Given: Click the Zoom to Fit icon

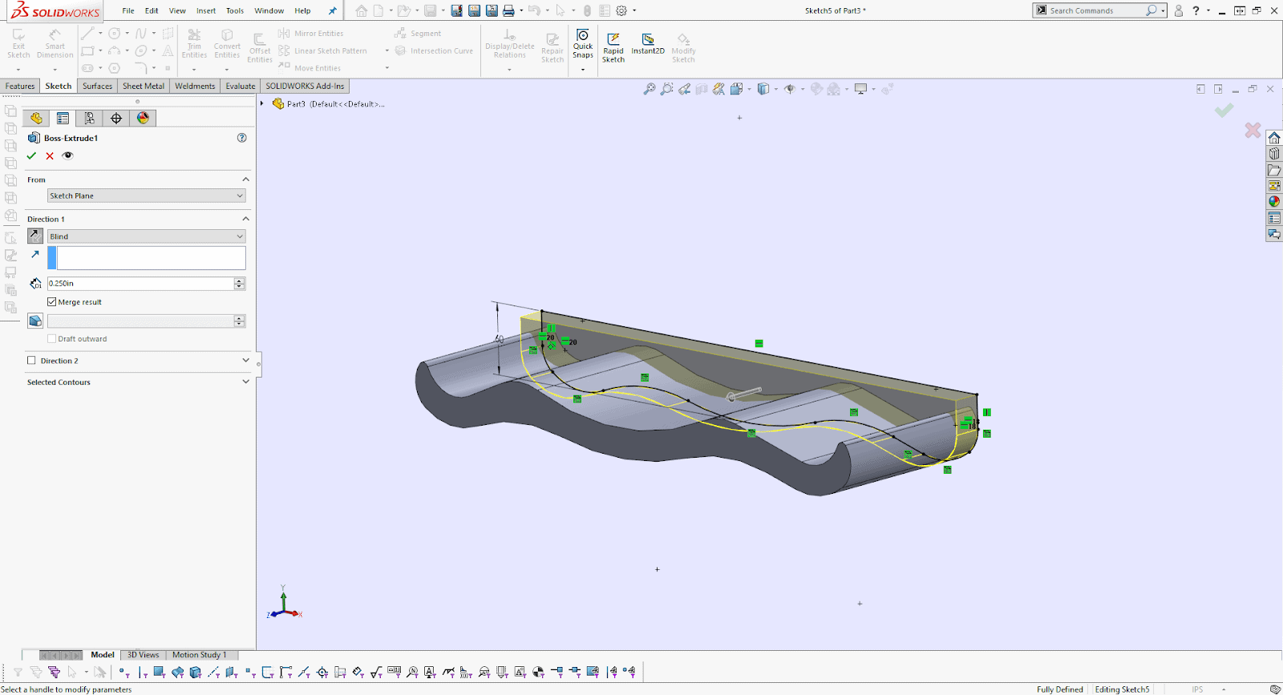Looking at the screenshot, I should [649, 89].
